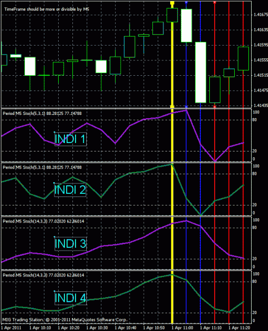The image size is (268, 331).
Task: Click the Stoch(5,3,1) title in the INDI 2 panel
Action: pyautogui.click(x=42, y=167)
